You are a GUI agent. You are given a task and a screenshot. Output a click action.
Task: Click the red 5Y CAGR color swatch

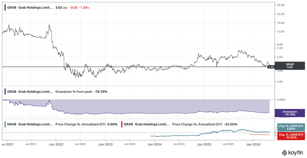click(122, 124)
